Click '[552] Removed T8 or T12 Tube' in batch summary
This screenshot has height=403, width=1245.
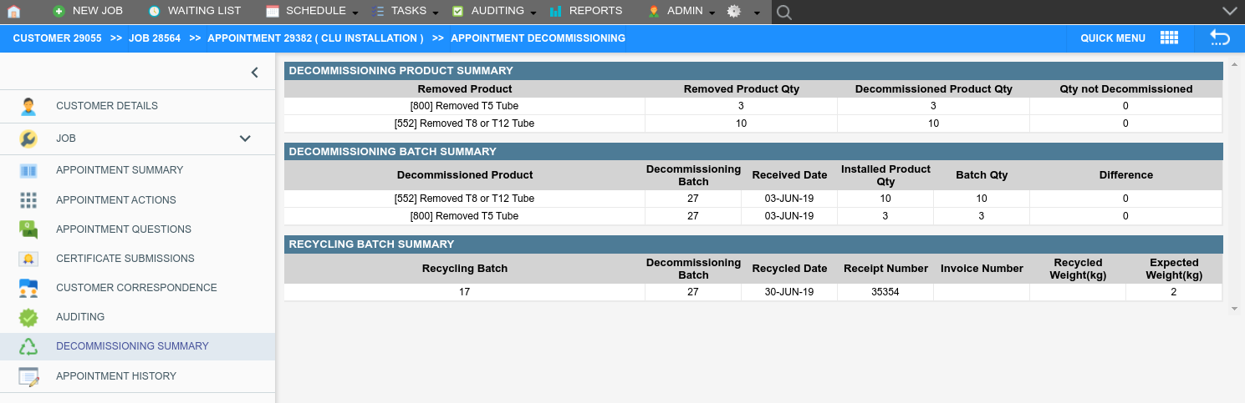click(x=464, y=199)
